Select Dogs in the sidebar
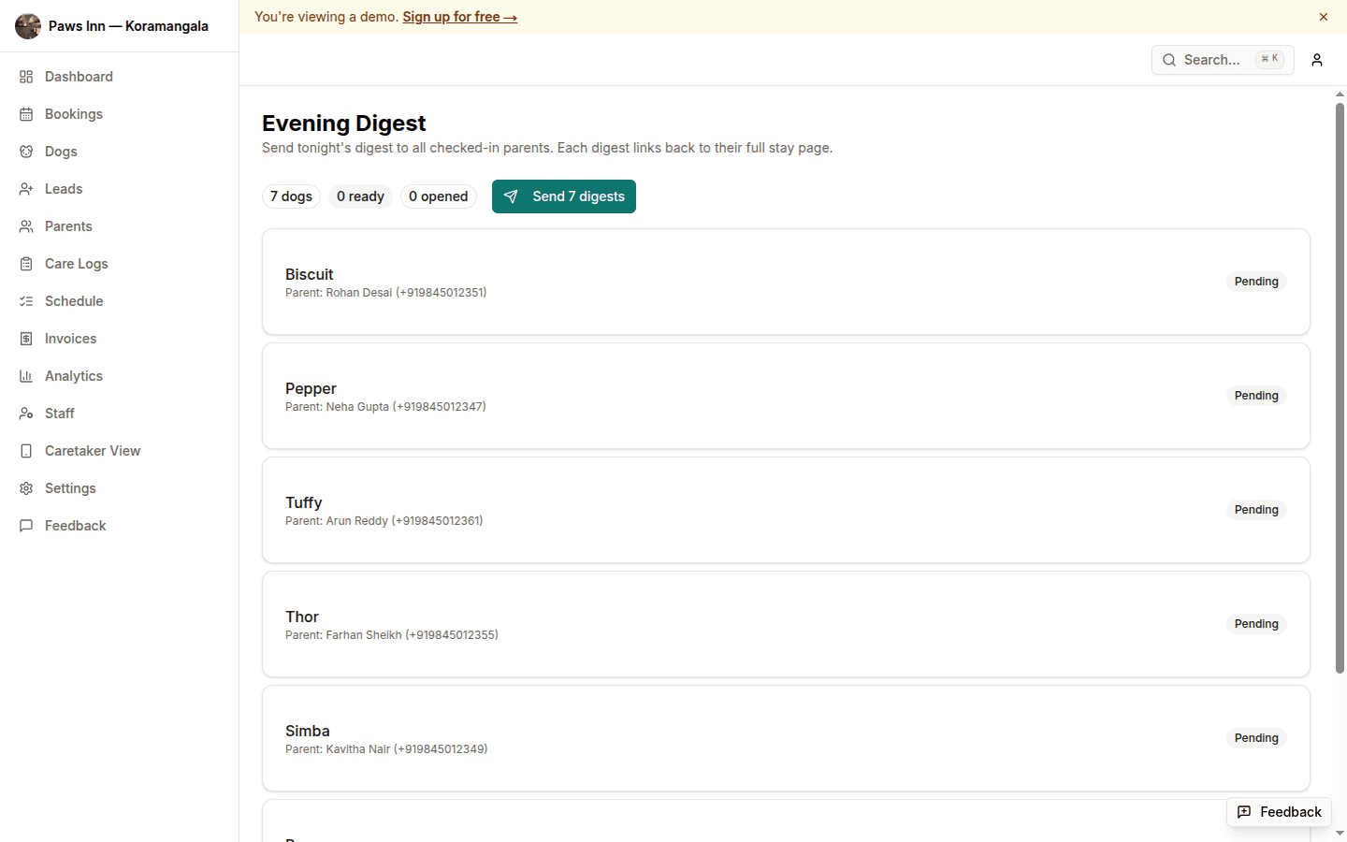The width and height of the screenshot is (1347, 842). 60,151
